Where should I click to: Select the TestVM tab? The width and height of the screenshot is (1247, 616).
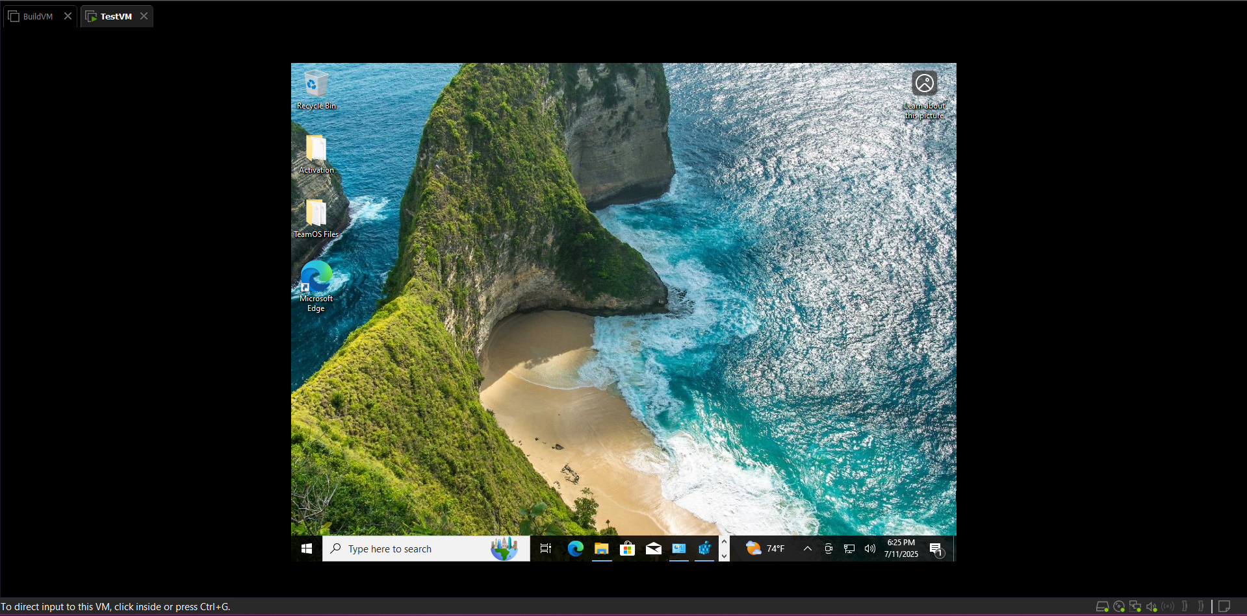[x=116, y=16]
